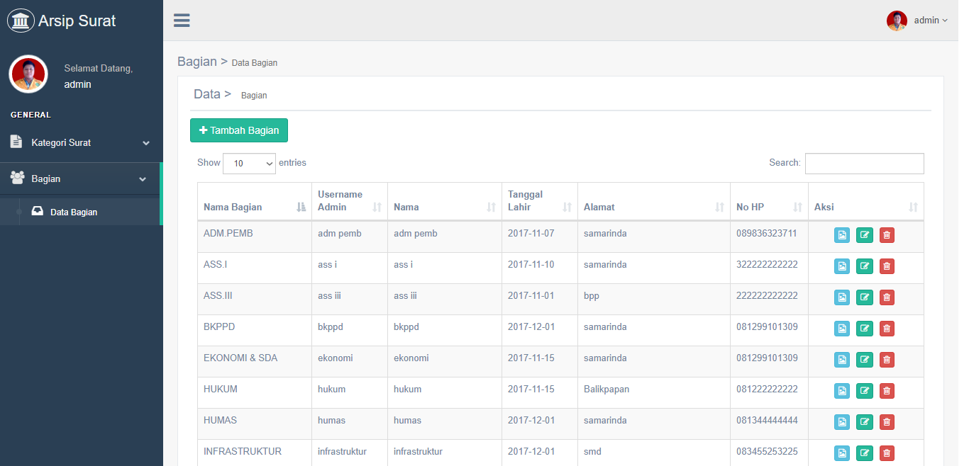
Task: Expand the Kategori Surat sidebar menu
Action: [81, 143]
